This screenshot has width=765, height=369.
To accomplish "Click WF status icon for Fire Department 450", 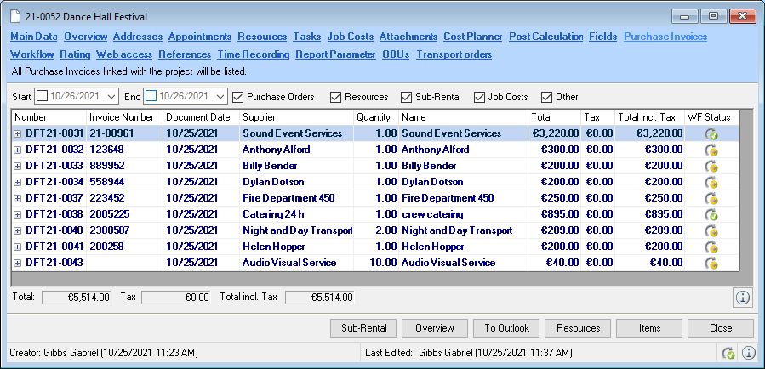I will coord(711,198).
